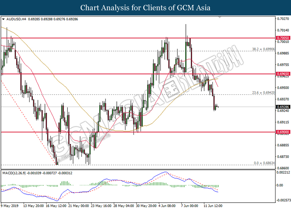Click the small triangle arrow beside AUDUSD,H4

pyautogui.click(x=4, y=19)
